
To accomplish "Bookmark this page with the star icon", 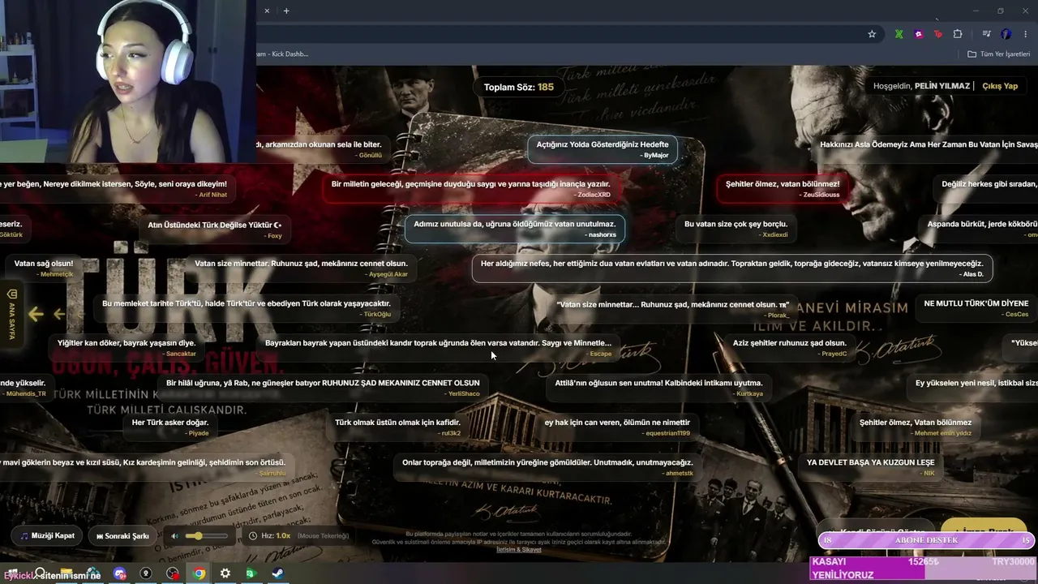I will [872, 34].
